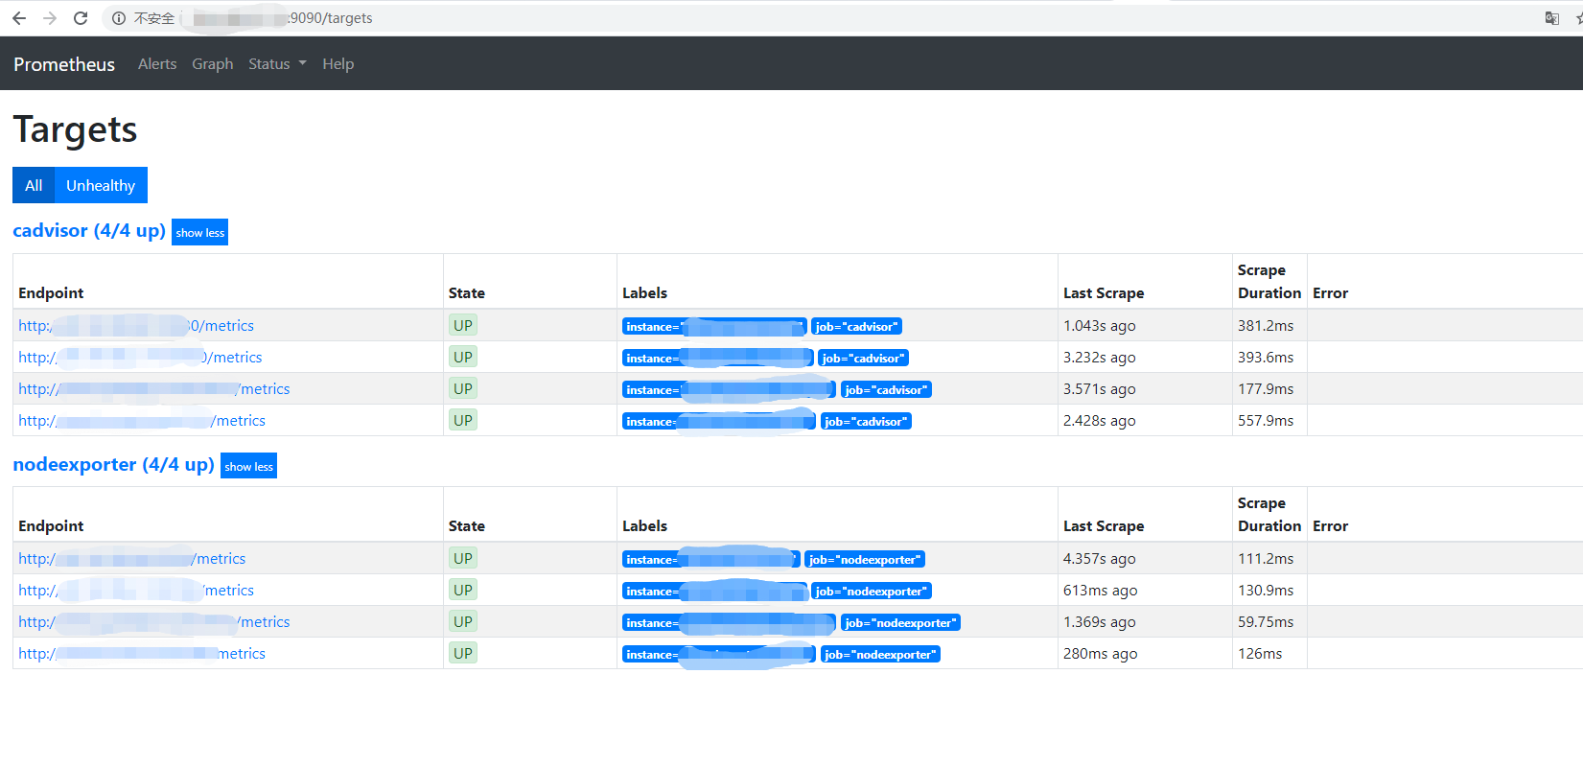Select the Unhealthy targets filter
Viewport: 1583px width, 767px height.
pos(101,185)
